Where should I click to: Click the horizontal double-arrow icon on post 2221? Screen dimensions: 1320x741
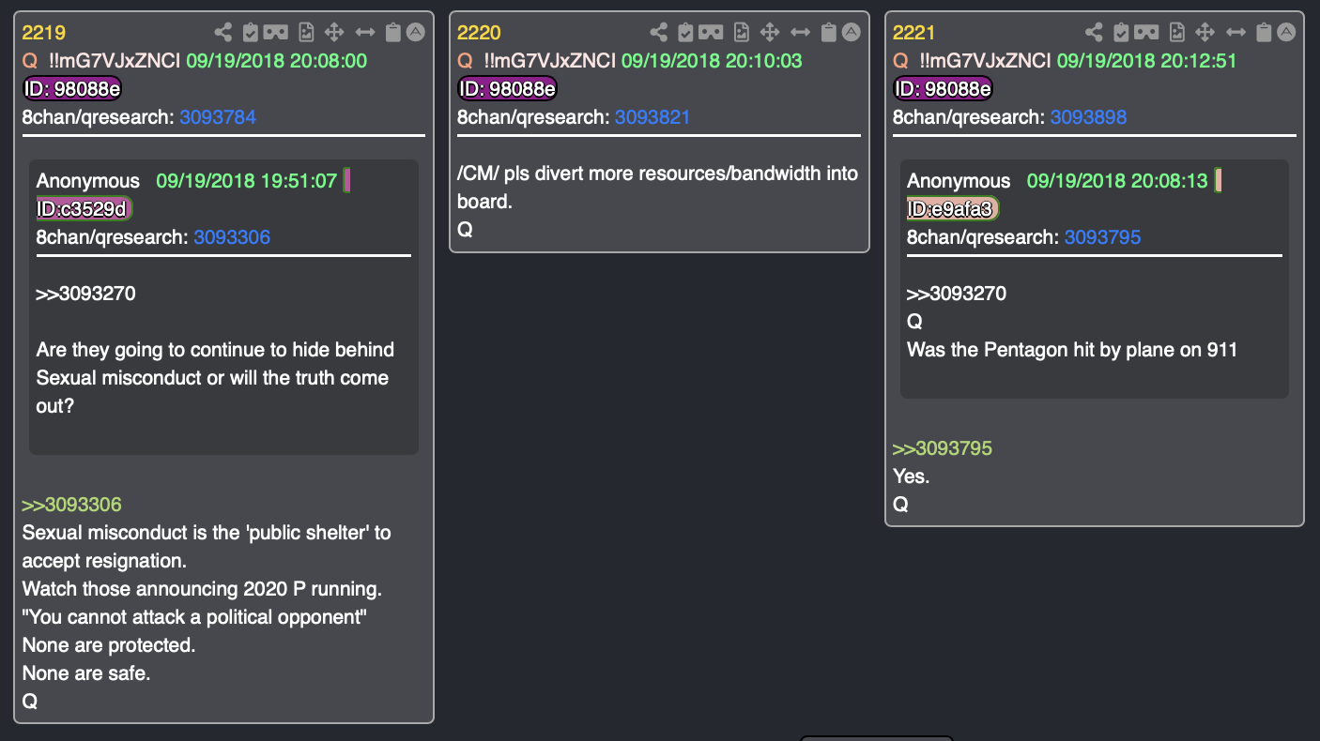[1236, 33]
